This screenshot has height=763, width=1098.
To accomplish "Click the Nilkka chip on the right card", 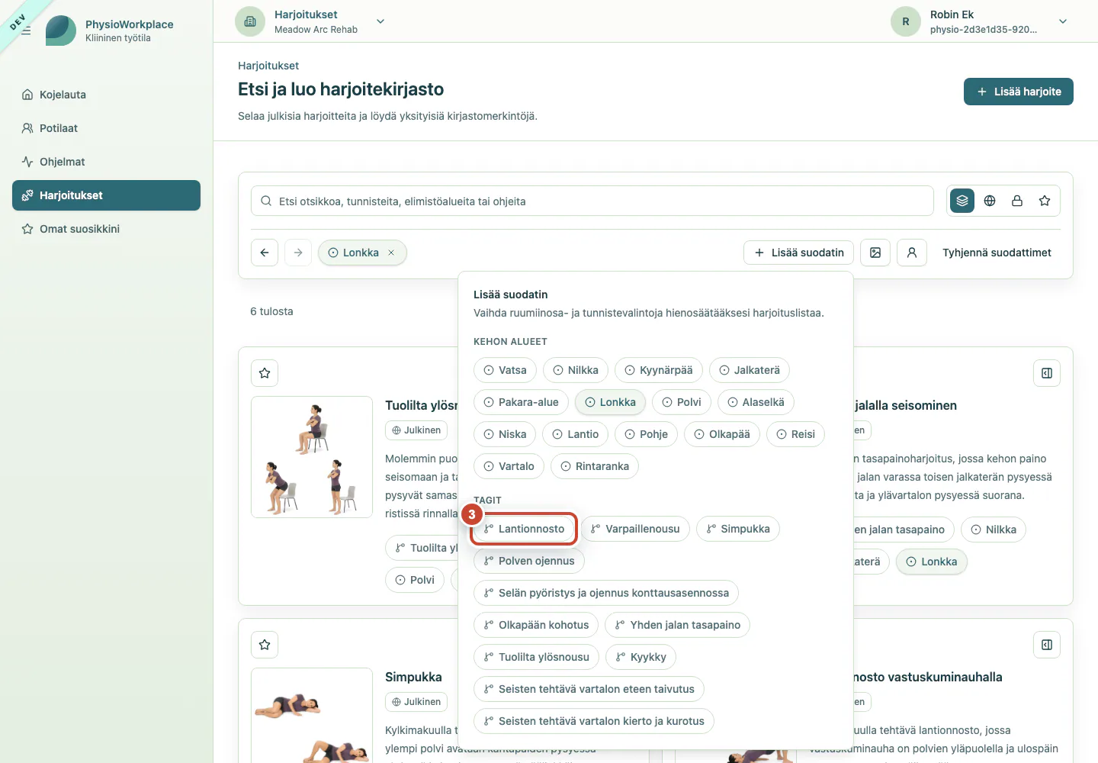I will click(x=994, y=530).
